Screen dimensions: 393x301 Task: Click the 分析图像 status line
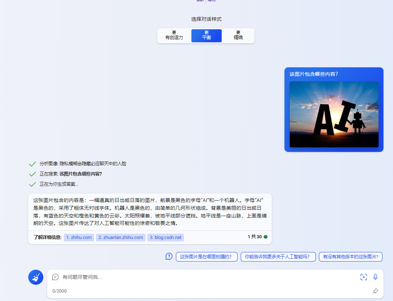83,164
